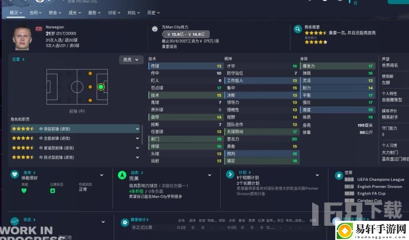Select the top attacking midfielder position dot

click(x=90, y=74)
